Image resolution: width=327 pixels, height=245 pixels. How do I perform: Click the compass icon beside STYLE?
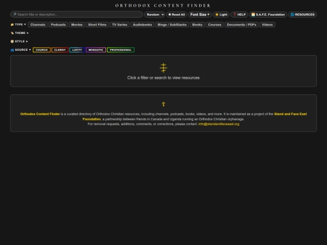(12, 41)
